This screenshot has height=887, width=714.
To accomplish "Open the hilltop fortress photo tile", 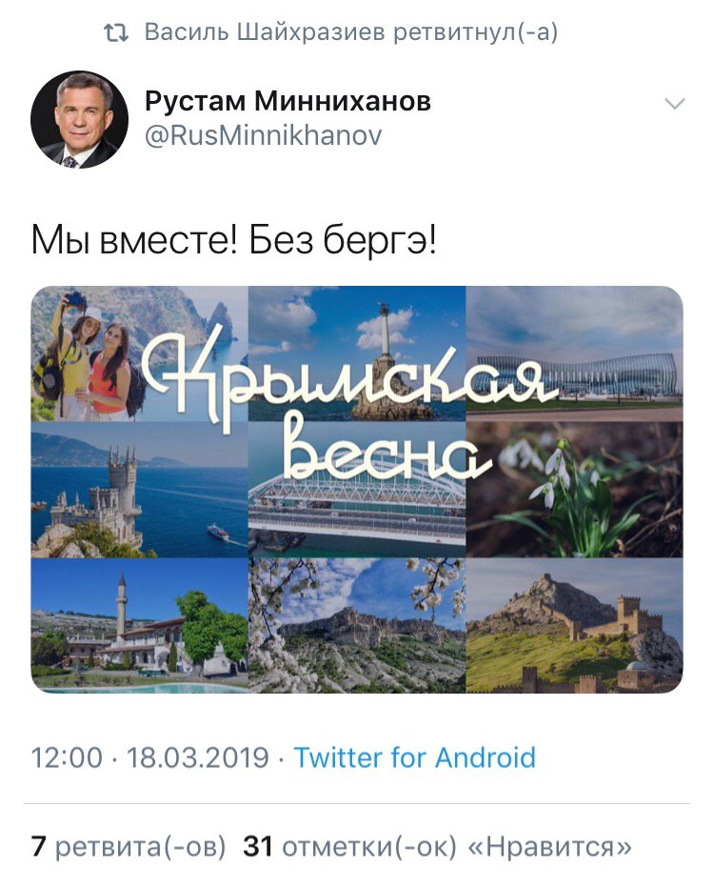I will click(574, 626).
